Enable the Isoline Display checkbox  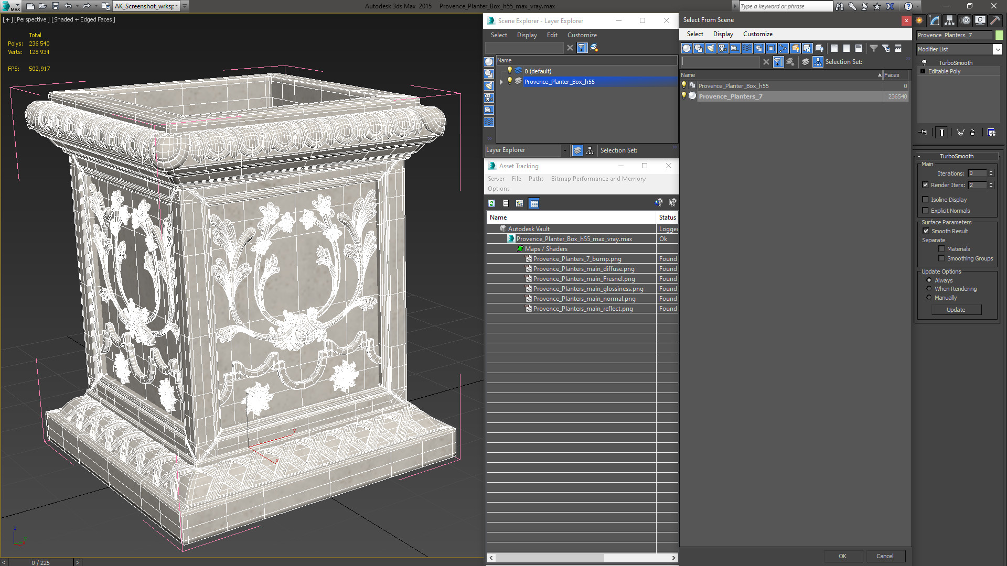[926, 200]
